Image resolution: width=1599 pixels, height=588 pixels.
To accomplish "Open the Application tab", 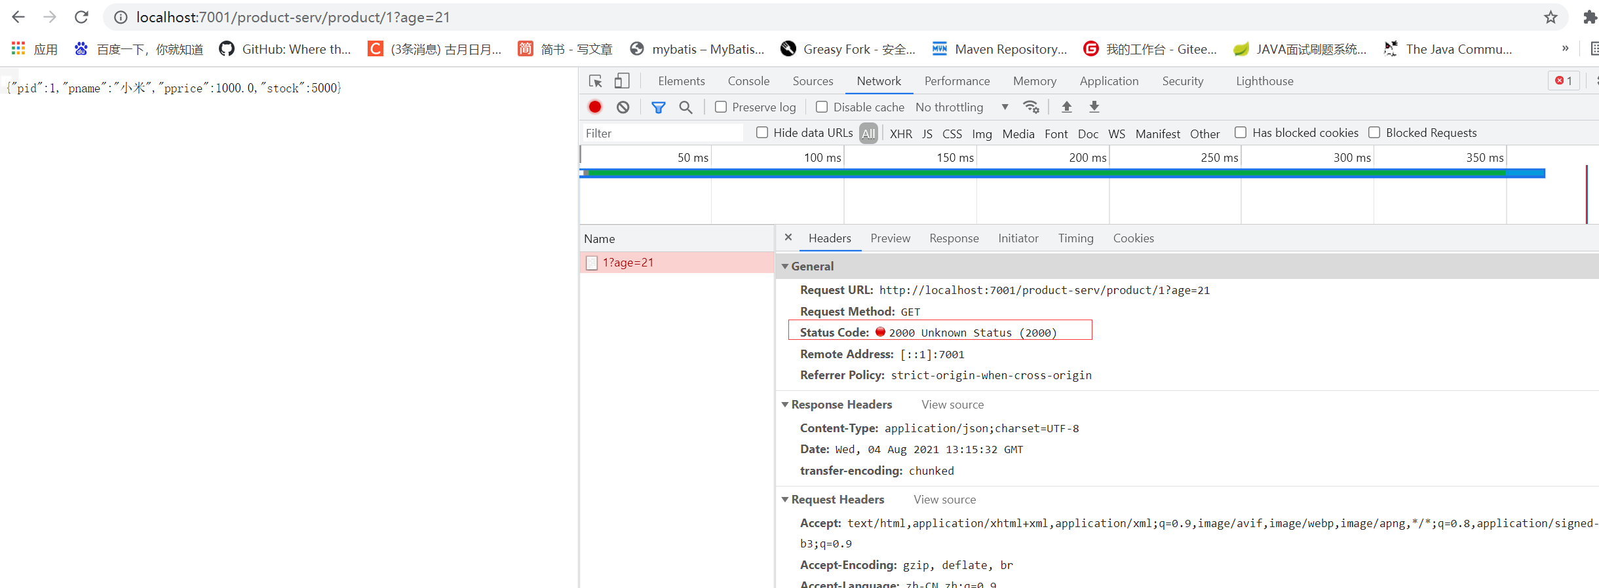I will pos(1109,81).
